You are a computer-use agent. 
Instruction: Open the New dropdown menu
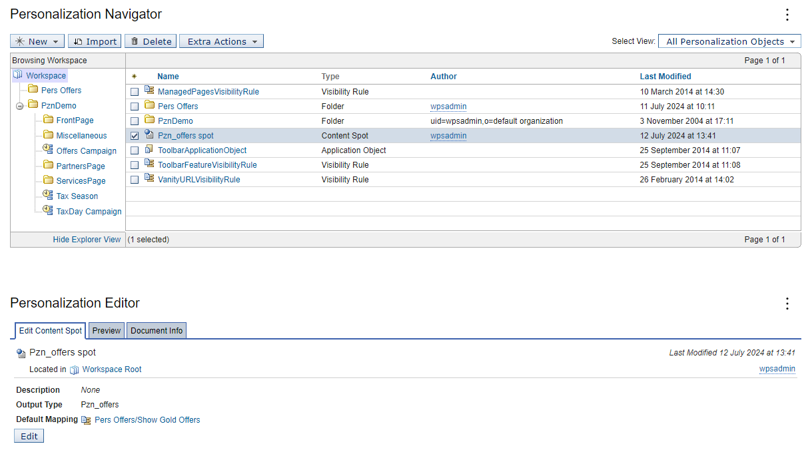(37, 41)
